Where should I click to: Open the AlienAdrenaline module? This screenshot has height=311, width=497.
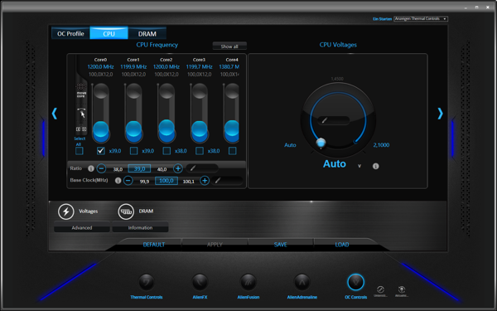pyautogui.click(x=302, y=283)
